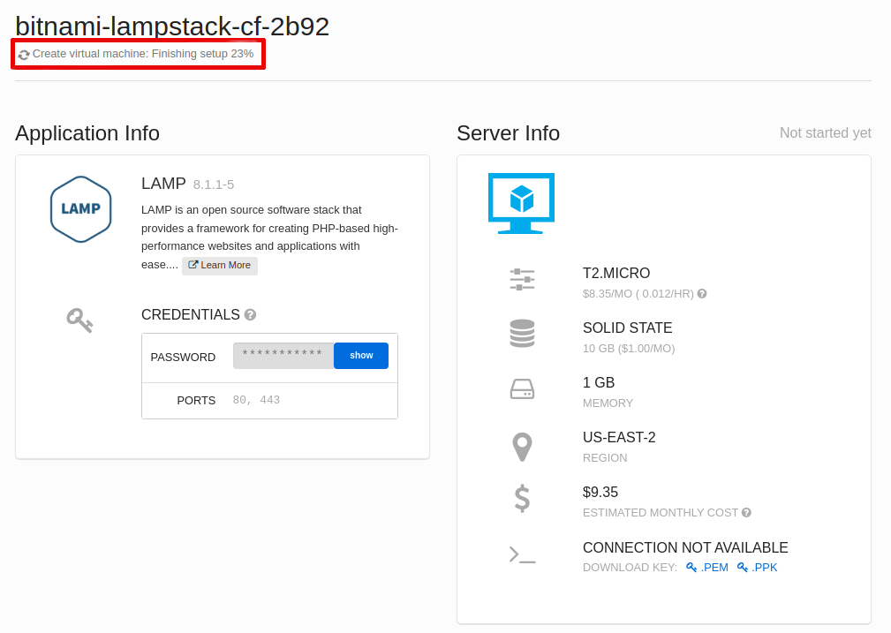Click the virtual machine monitor icon

tap(521, 203)
